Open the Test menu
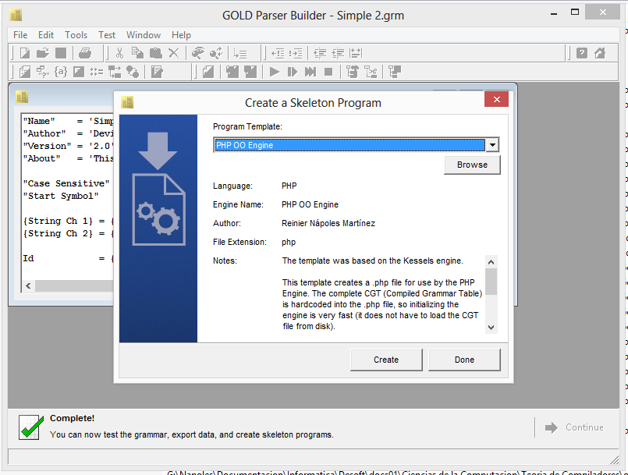Image resolution: width=628 pixels, height=475 pixels. click(x=107, y=35)
